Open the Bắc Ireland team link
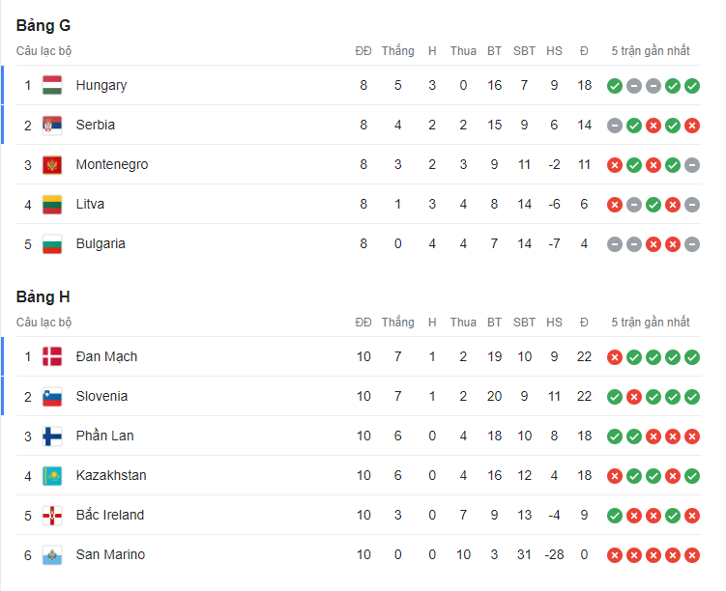 [109, 515]
